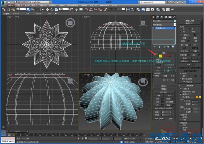
Task: Activate the Select Object tool
Action: (x=28, y=9)
